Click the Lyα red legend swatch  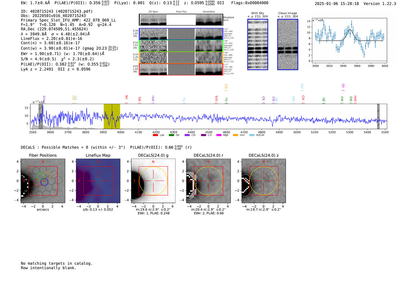155,135
